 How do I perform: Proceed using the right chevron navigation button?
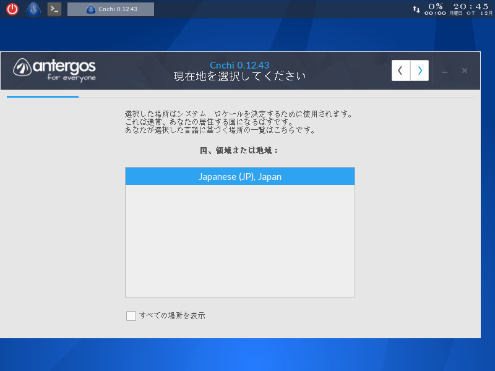(x=419, y=70)
